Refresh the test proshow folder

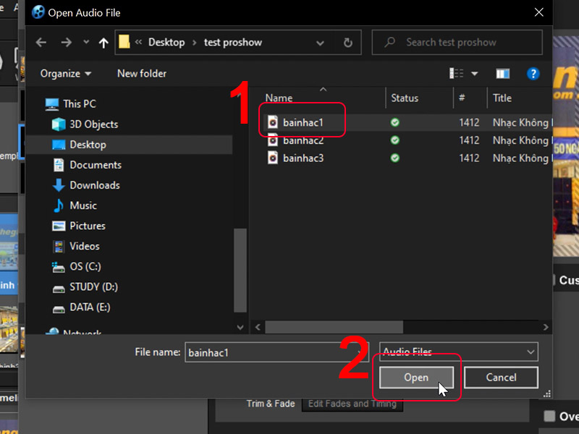click(348, 43)
